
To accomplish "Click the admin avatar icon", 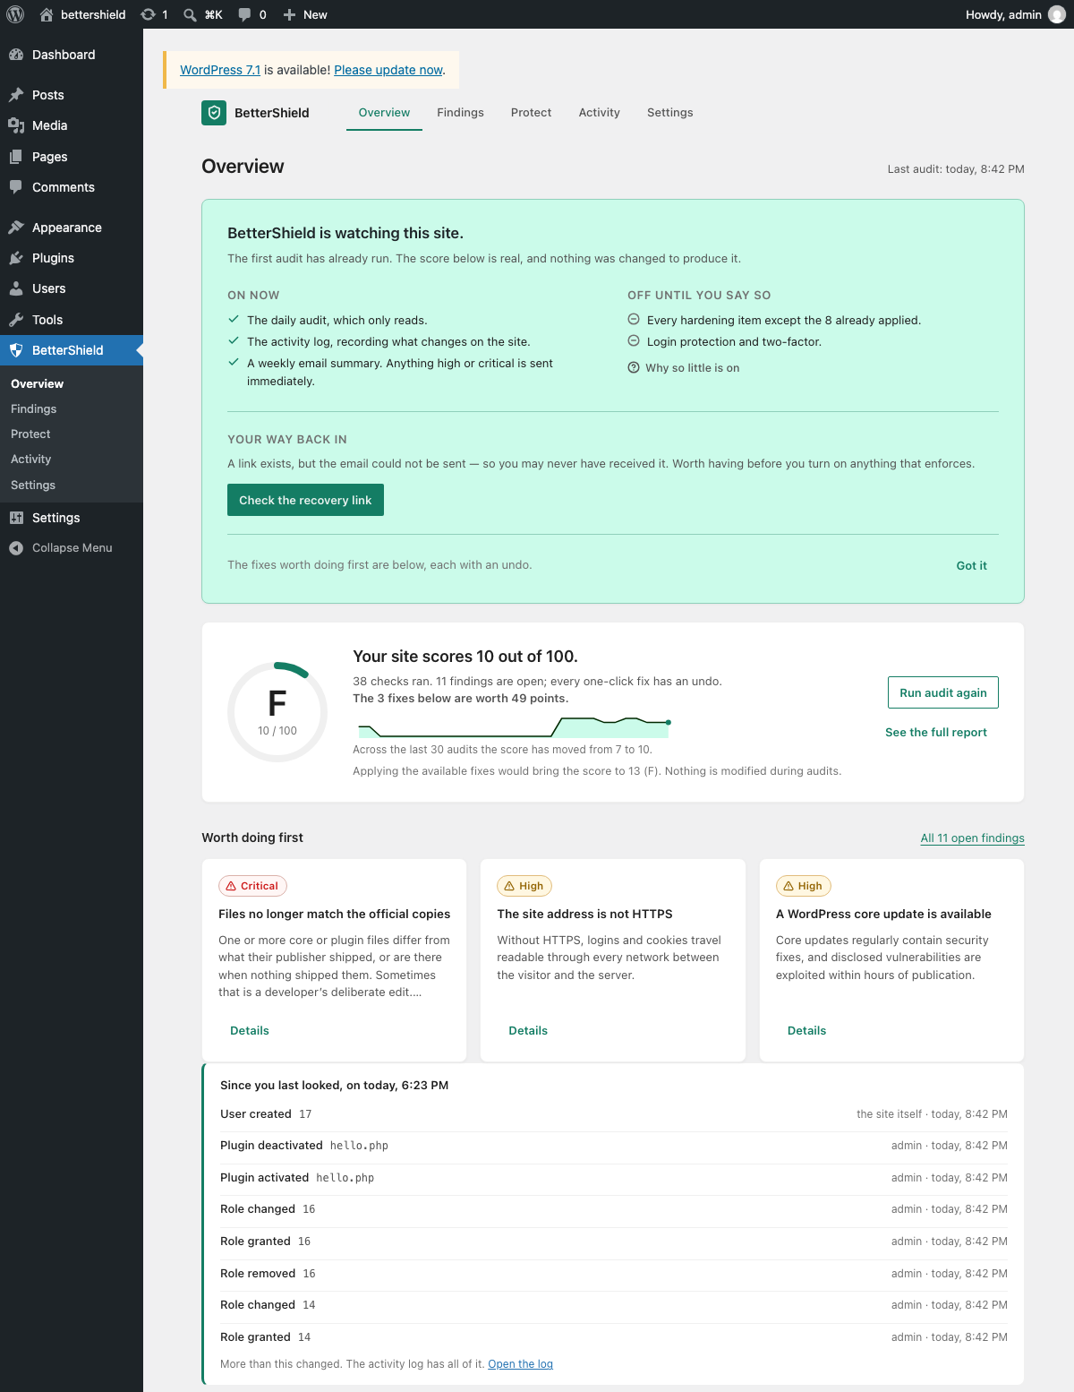I will 1057,14.
